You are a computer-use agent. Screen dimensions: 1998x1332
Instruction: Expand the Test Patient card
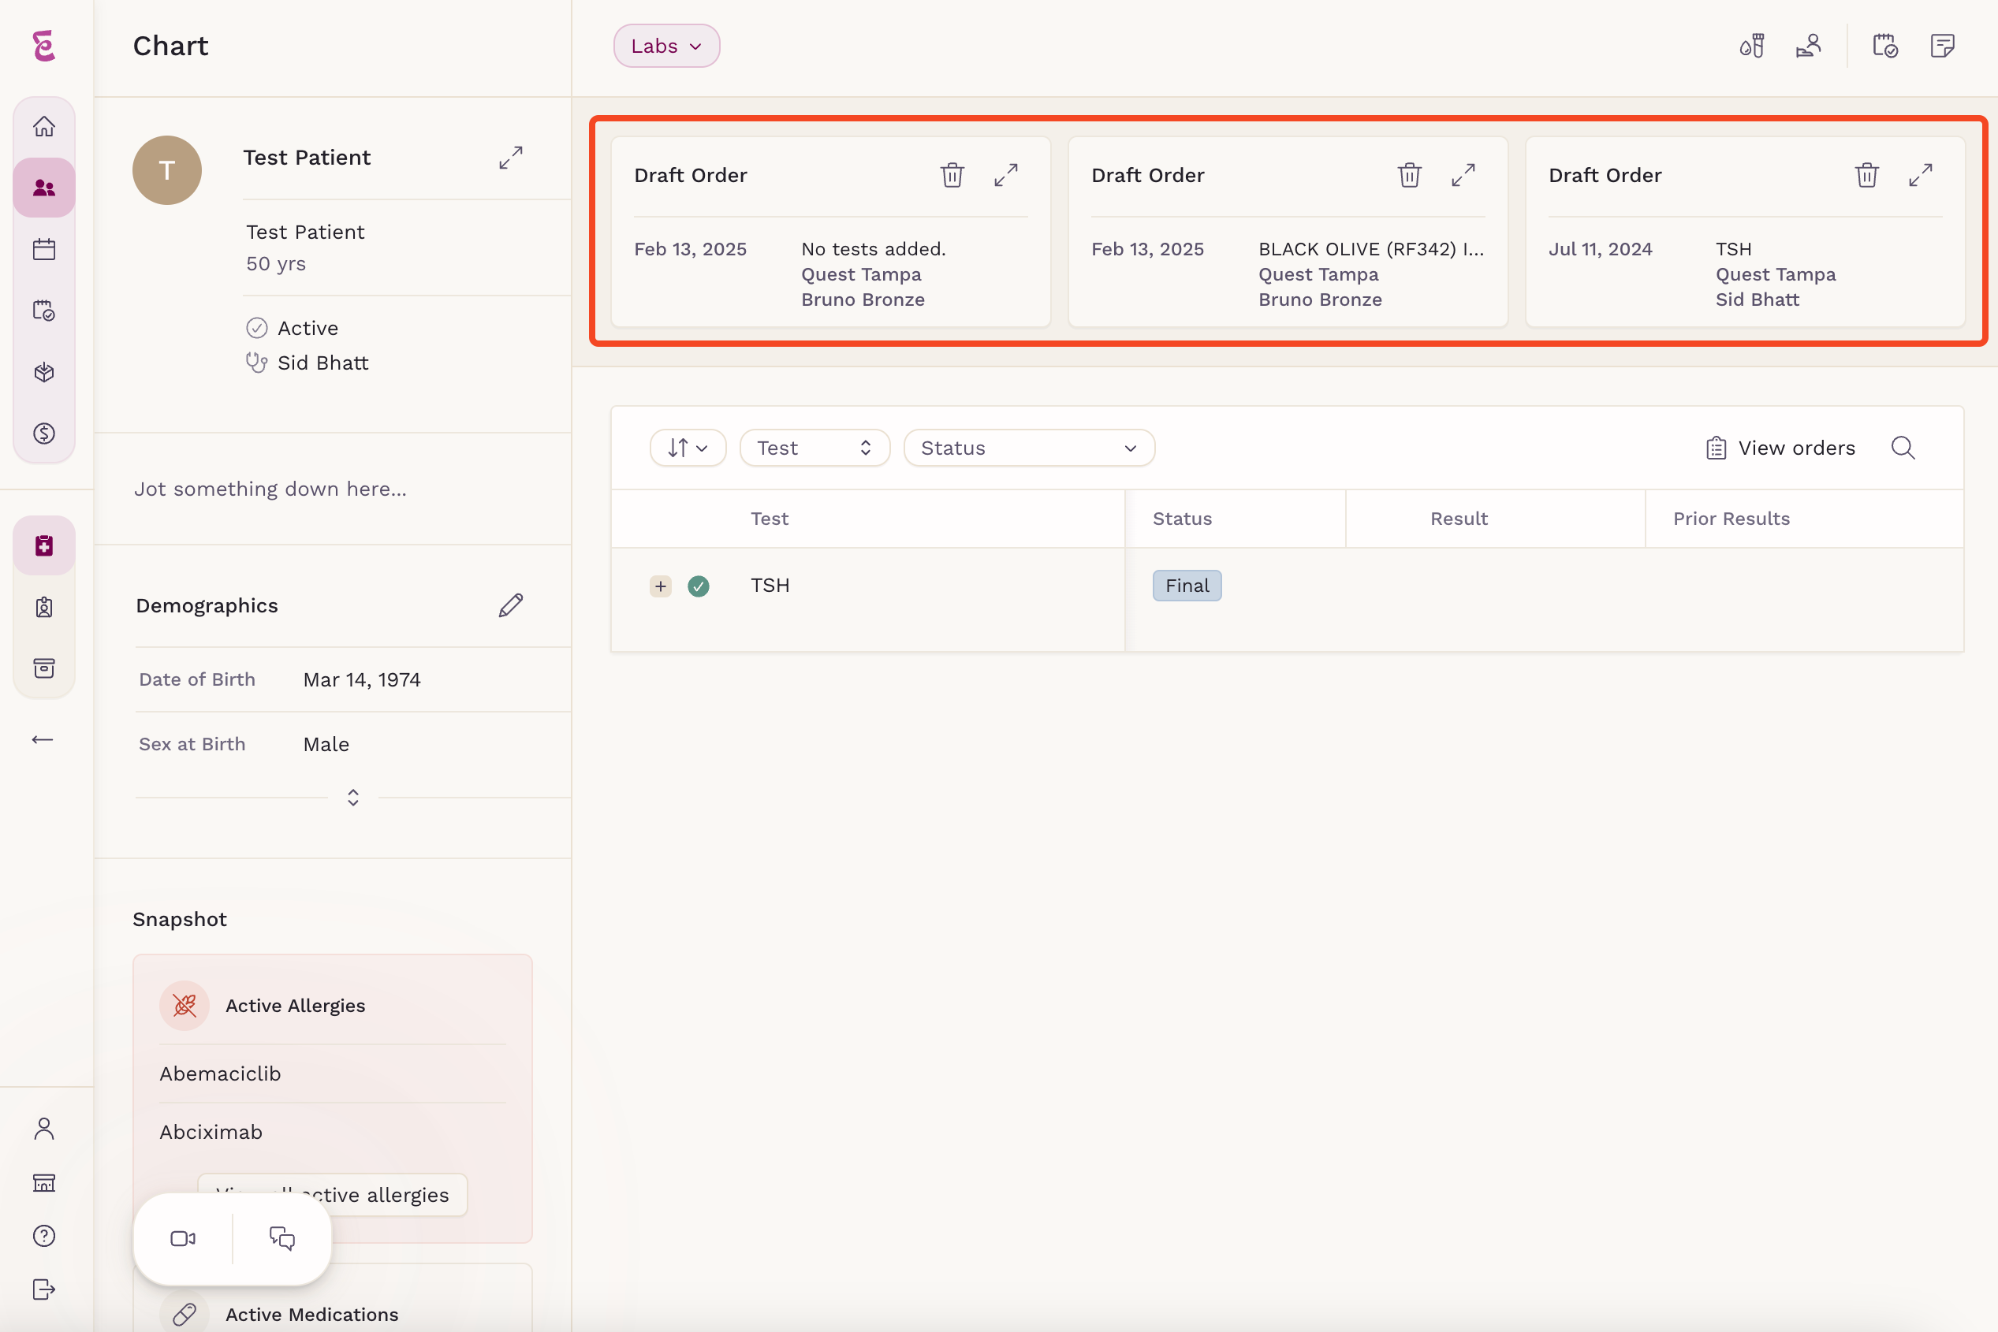pyautogui.click(x=511, y=157)
